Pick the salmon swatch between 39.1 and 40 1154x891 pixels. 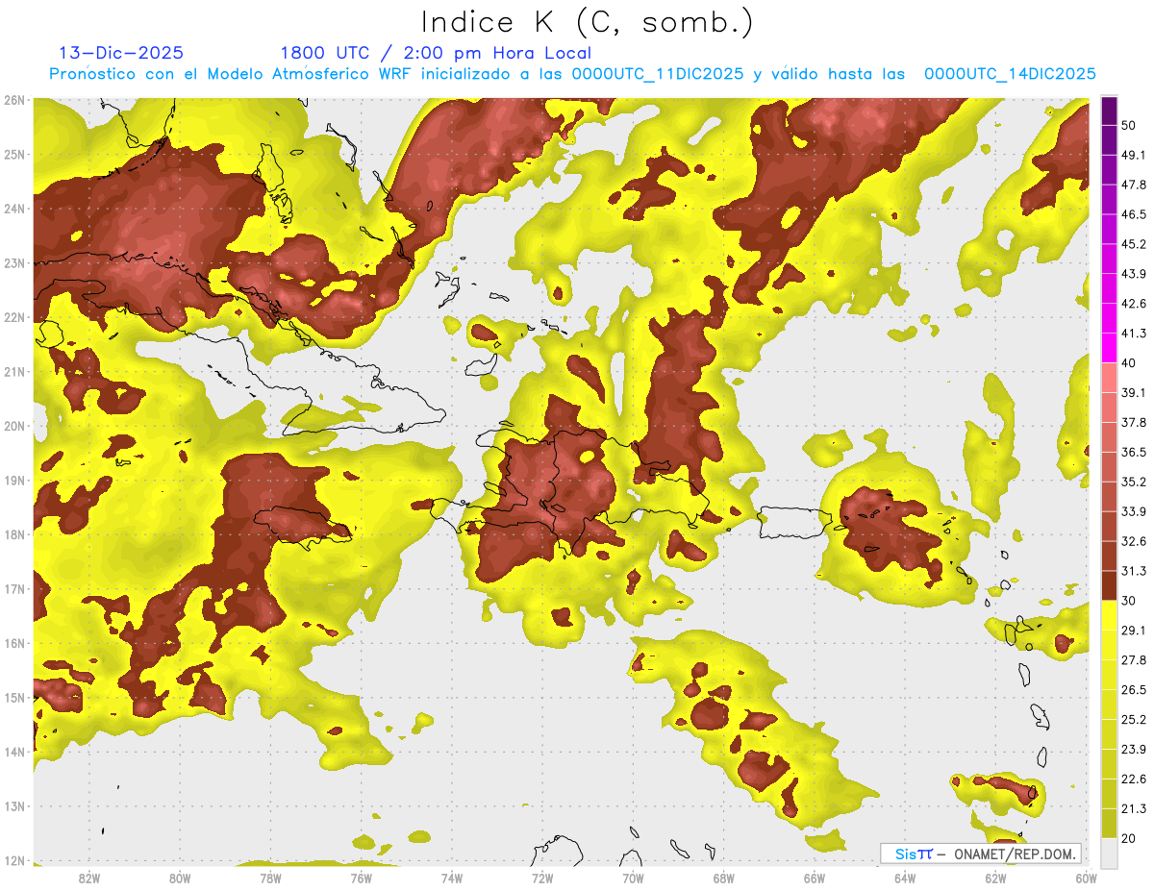(1109, 378)
